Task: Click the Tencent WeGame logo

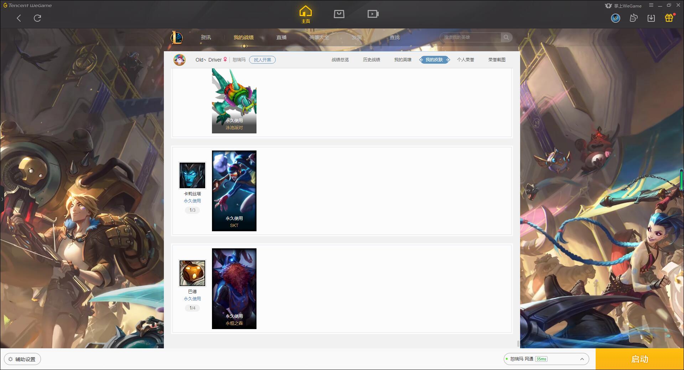Action: pos(27,5)
